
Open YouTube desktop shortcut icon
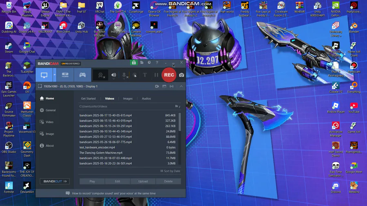pyautogui.click(x=354, y=107)
